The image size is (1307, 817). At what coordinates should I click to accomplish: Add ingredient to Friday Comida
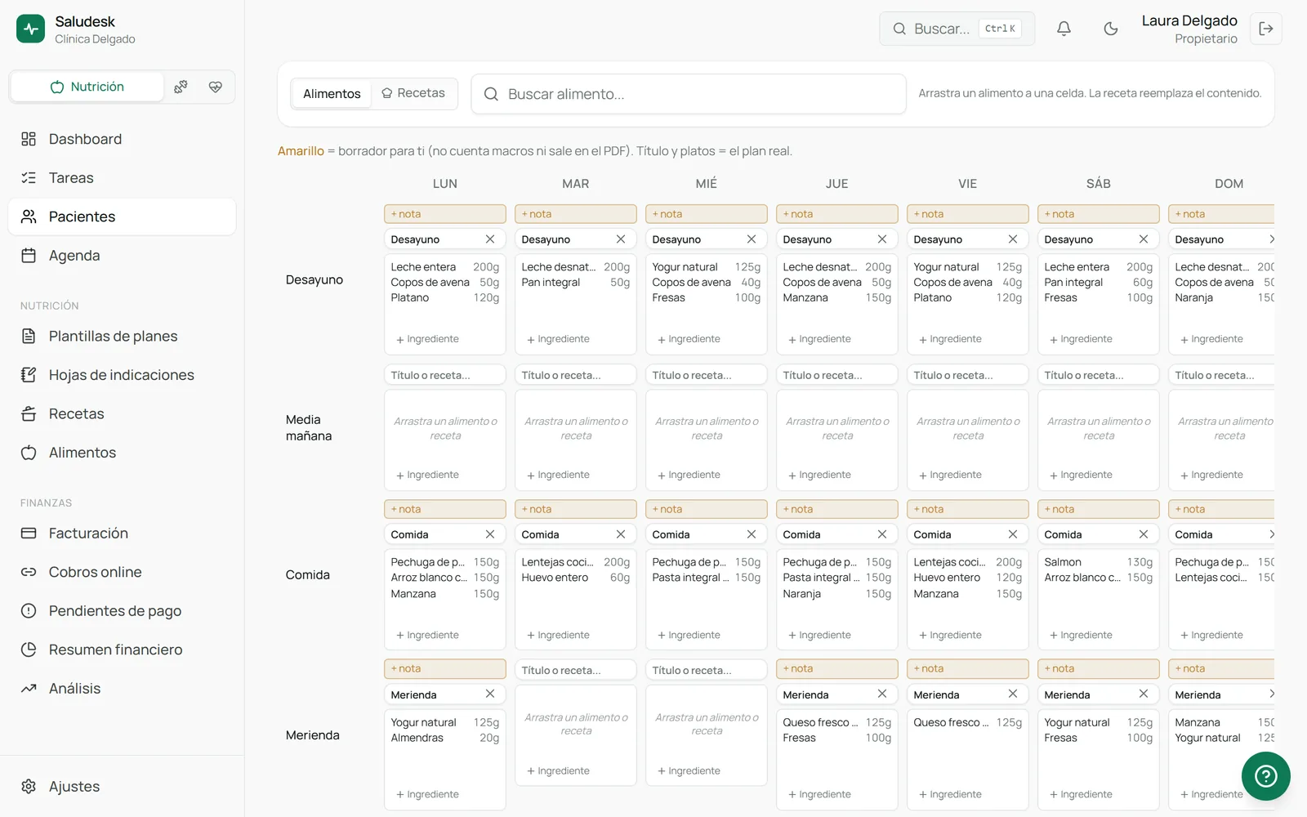[950, 635]
